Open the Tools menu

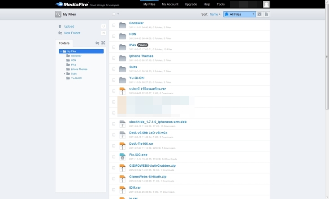pyautogui.click(x=221, y=4)
